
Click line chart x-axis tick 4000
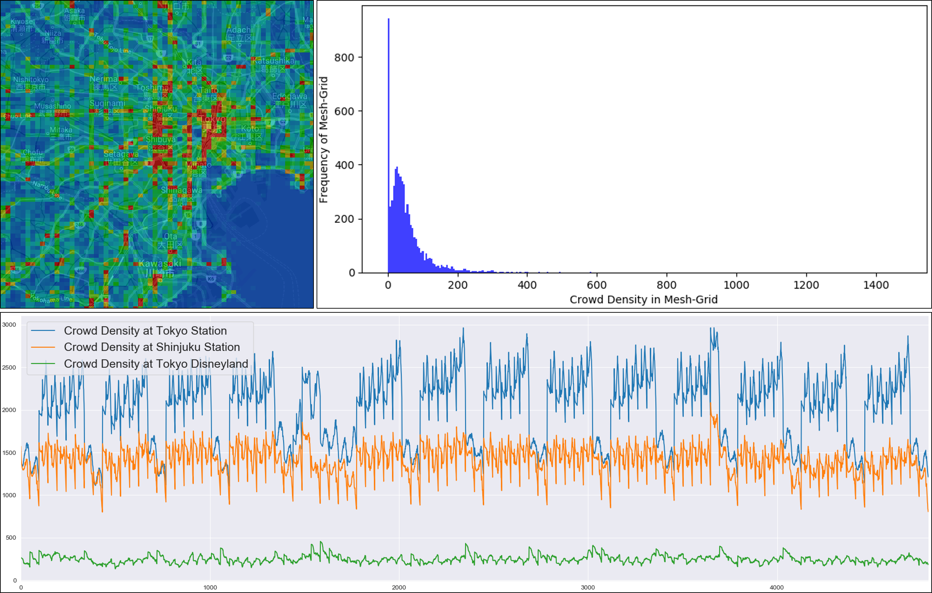click(x=776, y=587)
